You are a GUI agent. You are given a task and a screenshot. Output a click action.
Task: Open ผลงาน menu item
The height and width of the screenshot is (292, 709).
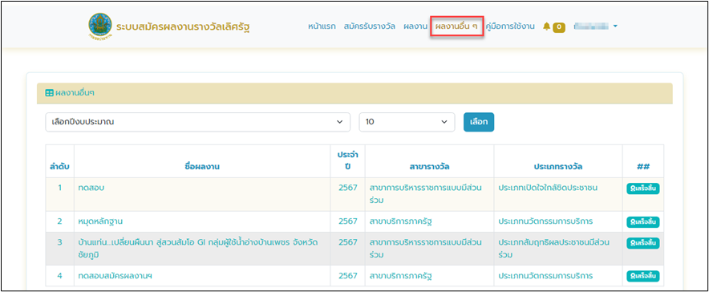(415, 26)
